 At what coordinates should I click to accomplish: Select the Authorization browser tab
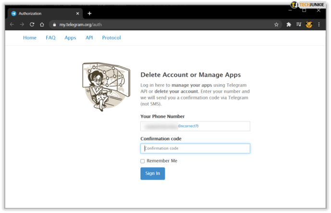coord(45,13)
